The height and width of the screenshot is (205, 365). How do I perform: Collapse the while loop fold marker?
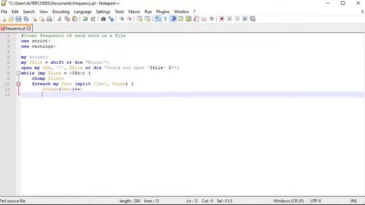tap(18, 73)
